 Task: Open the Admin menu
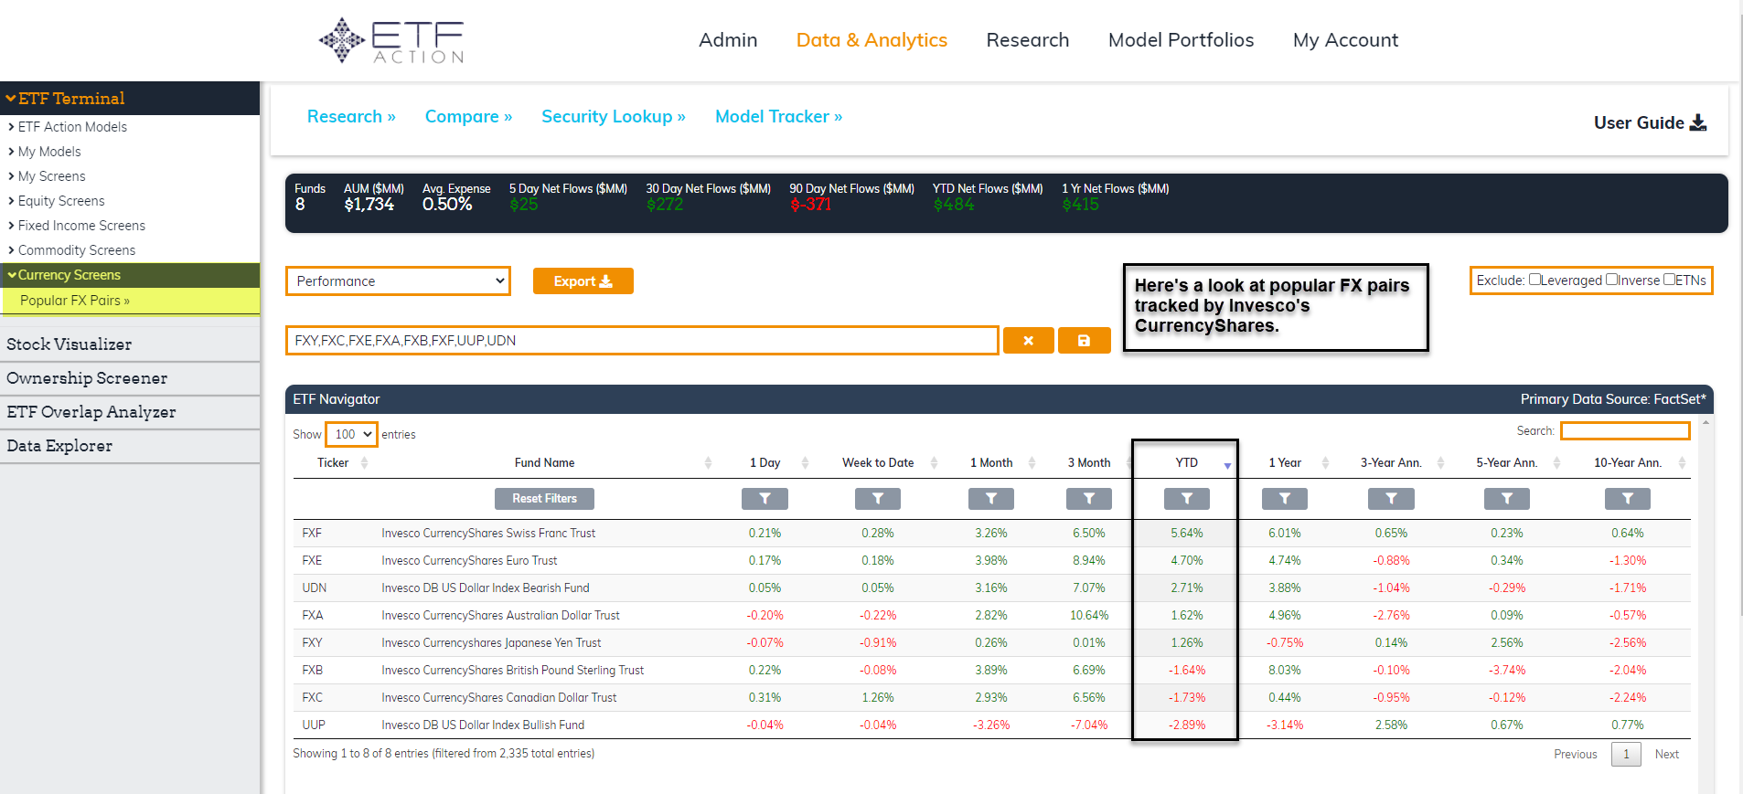pyautogui.click(x=728, y=40)
